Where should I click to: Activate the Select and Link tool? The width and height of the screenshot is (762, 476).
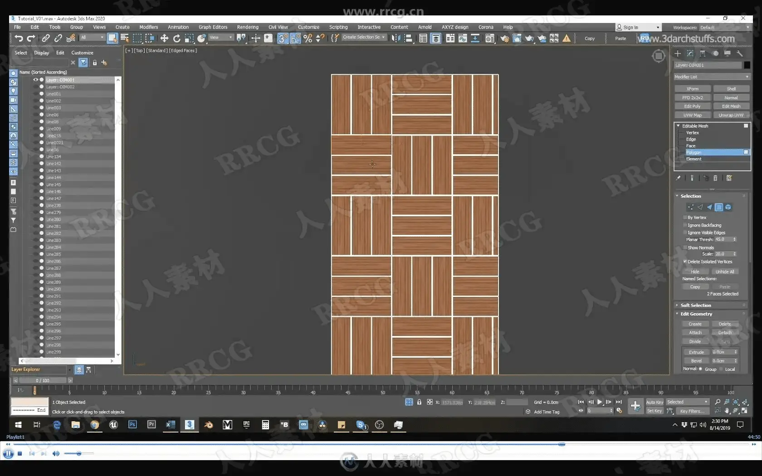coord(46,39)
